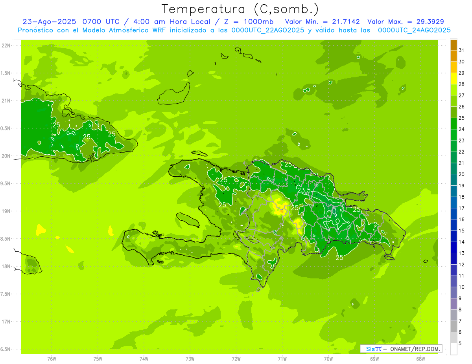This screenshot has width=472, height=364.
Task: Click the legend value '11'
Action: [x=461, y=276]
